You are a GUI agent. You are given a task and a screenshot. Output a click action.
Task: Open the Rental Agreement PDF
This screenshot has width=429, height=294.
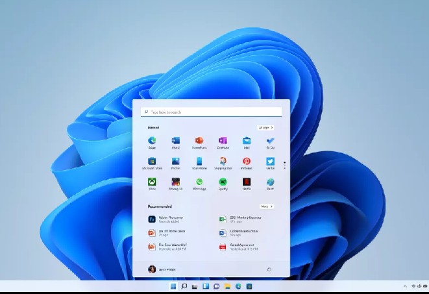(x=238, y=247)
